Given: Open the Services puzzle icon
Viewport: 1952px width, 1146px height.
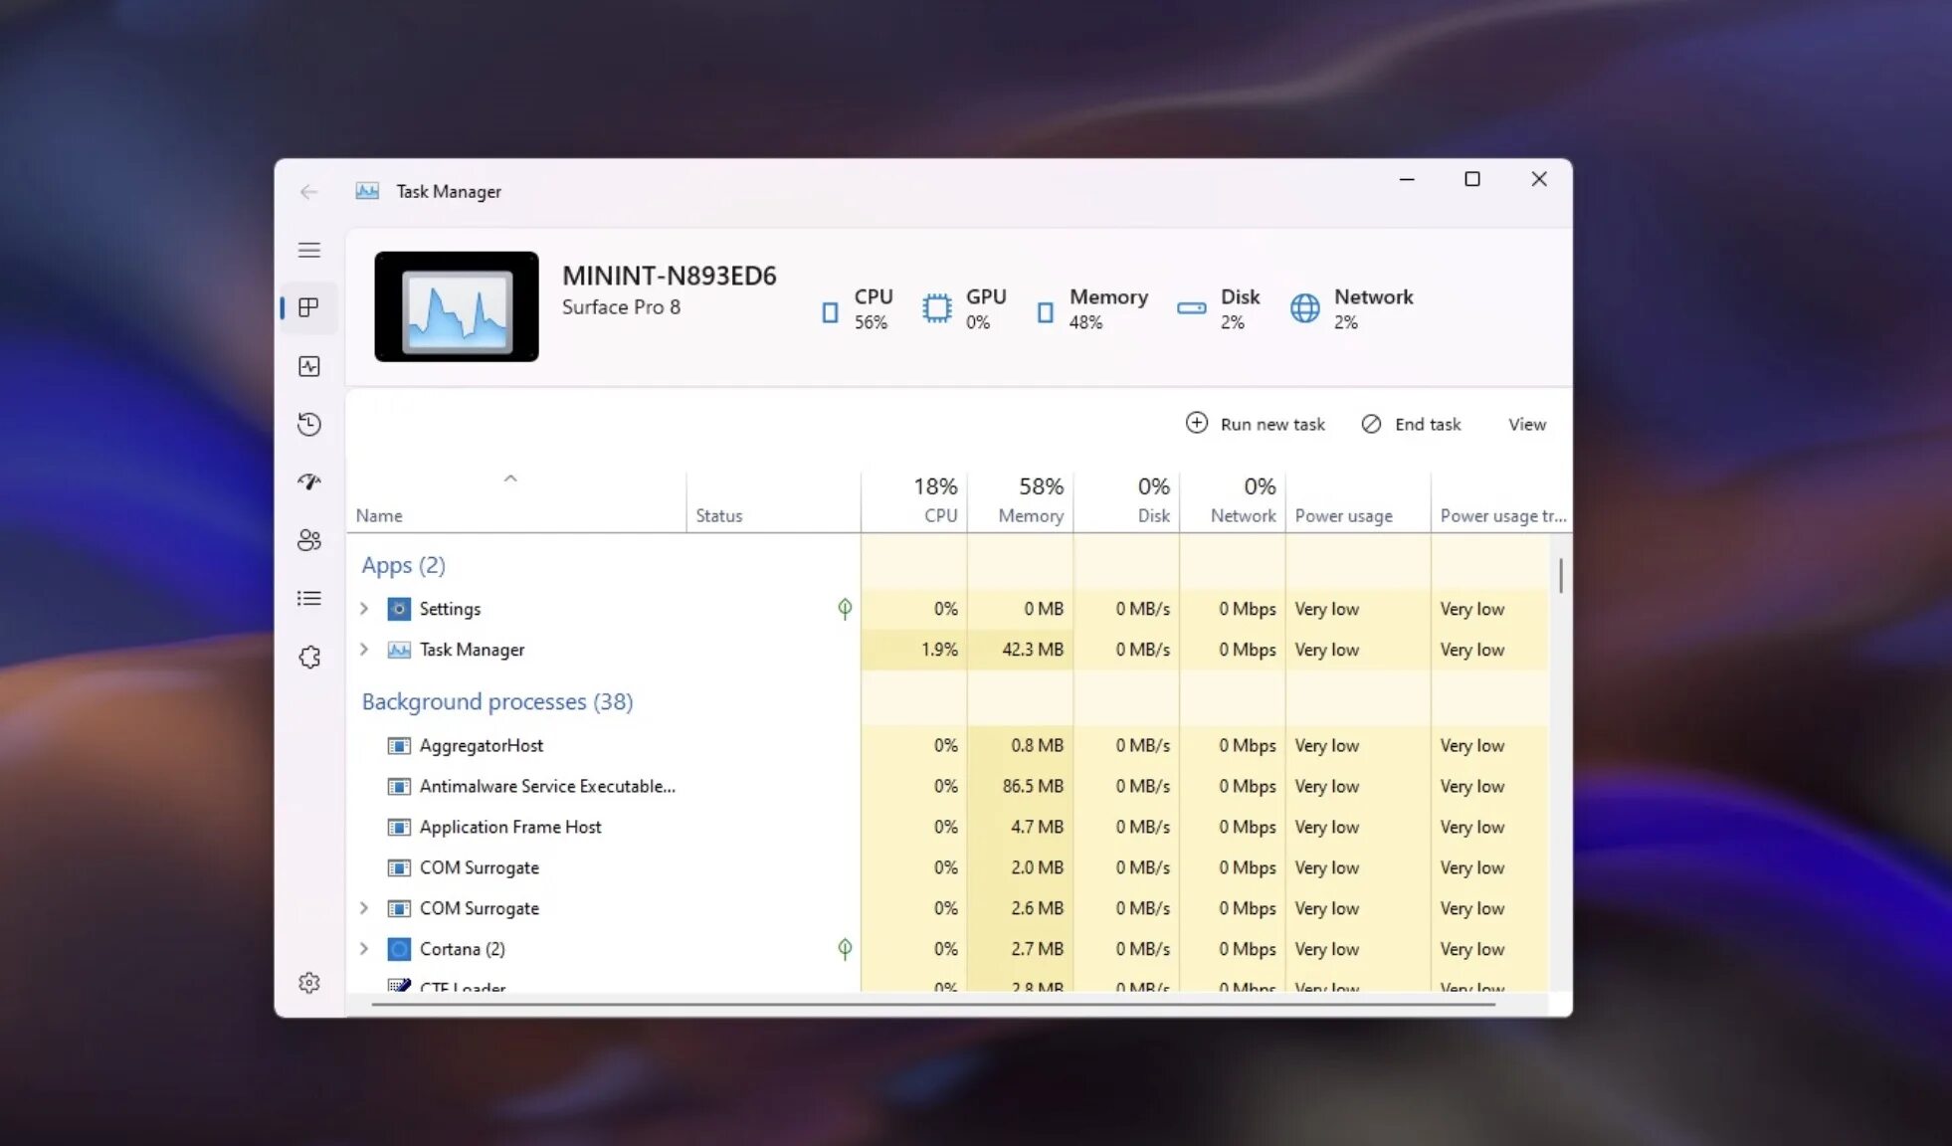Looking at the screenshot, I should point(309,658).
